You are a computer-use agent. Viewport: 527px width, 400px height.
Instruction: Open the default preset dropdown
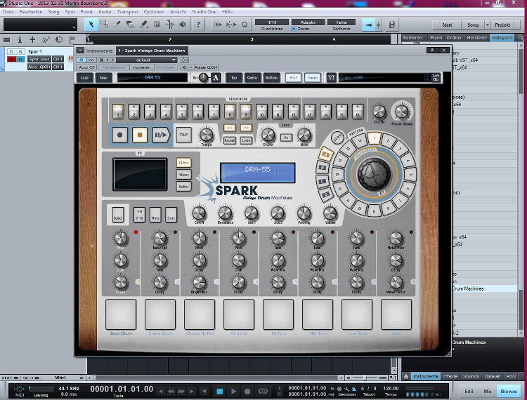(x=147, y=60)
